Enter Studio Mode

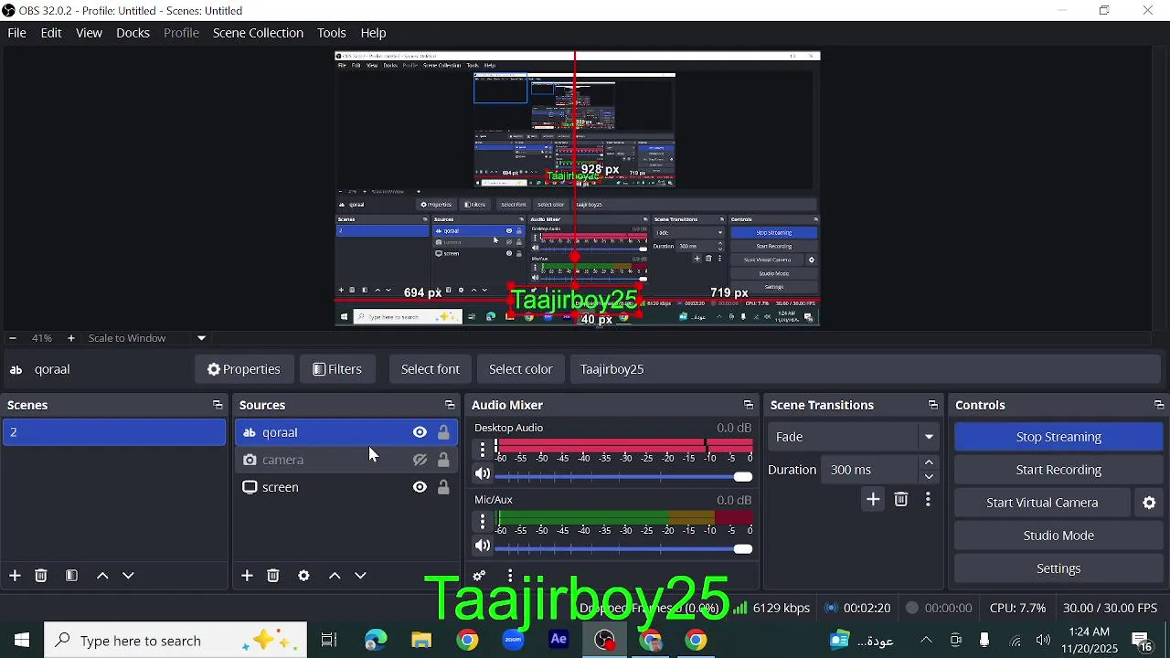click(1058, 536)
